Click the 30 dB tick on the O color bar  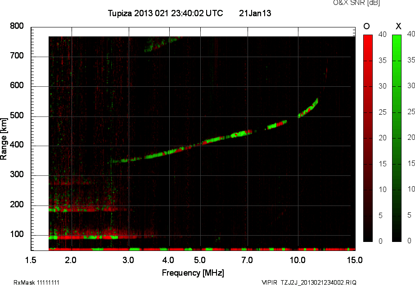[x=383, y=86]
